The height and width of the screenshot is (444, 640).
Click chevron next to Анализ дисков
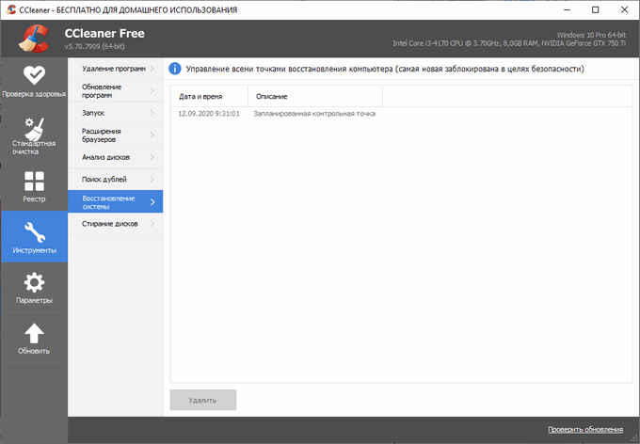[x=152, y=157]
